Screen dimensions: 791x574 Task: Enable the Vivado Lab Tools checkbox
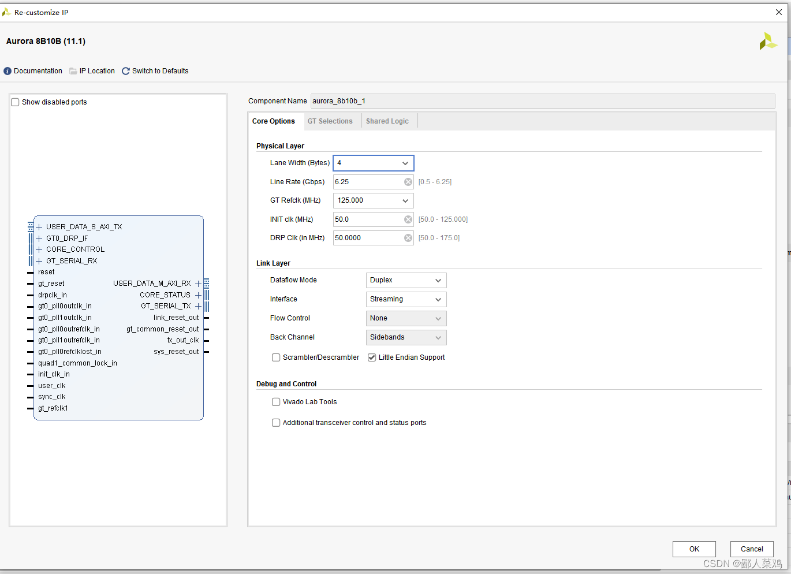click(276, 401)
